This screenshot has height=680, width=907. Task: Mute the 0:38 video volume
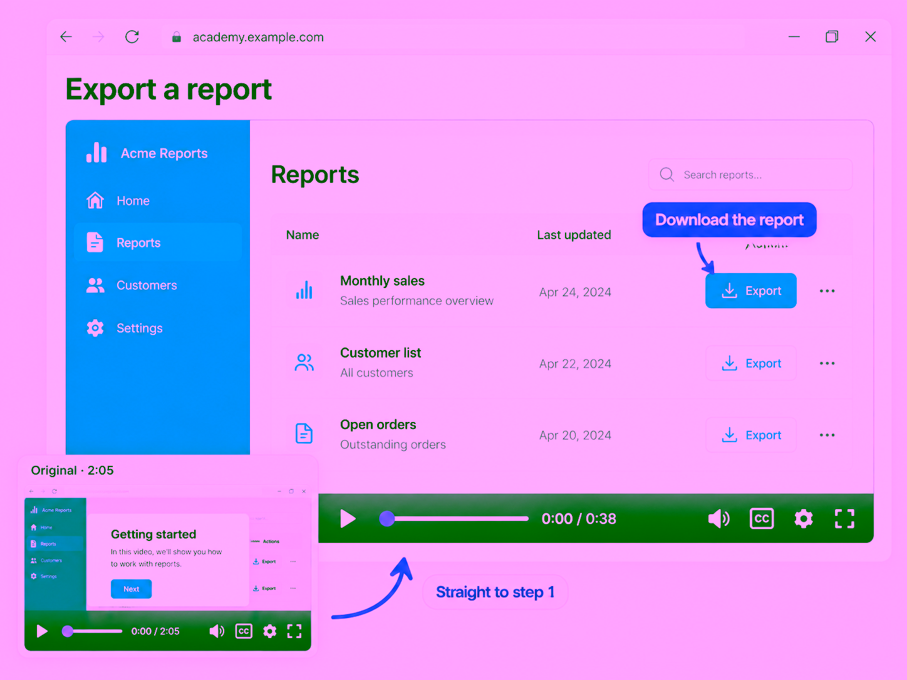(718, 518)
